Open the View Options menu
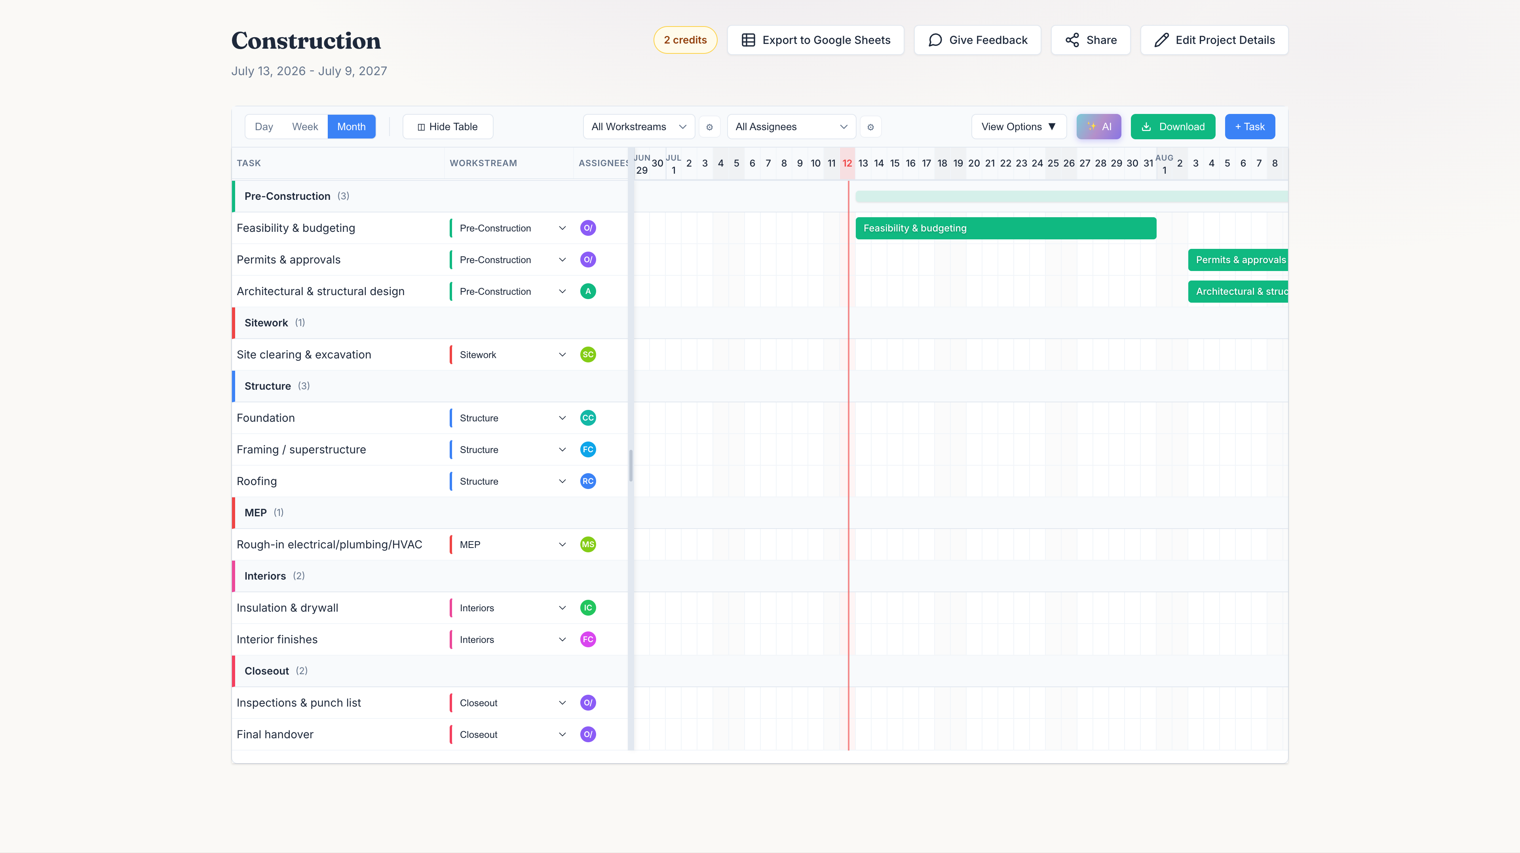 tap(1019, 127)
